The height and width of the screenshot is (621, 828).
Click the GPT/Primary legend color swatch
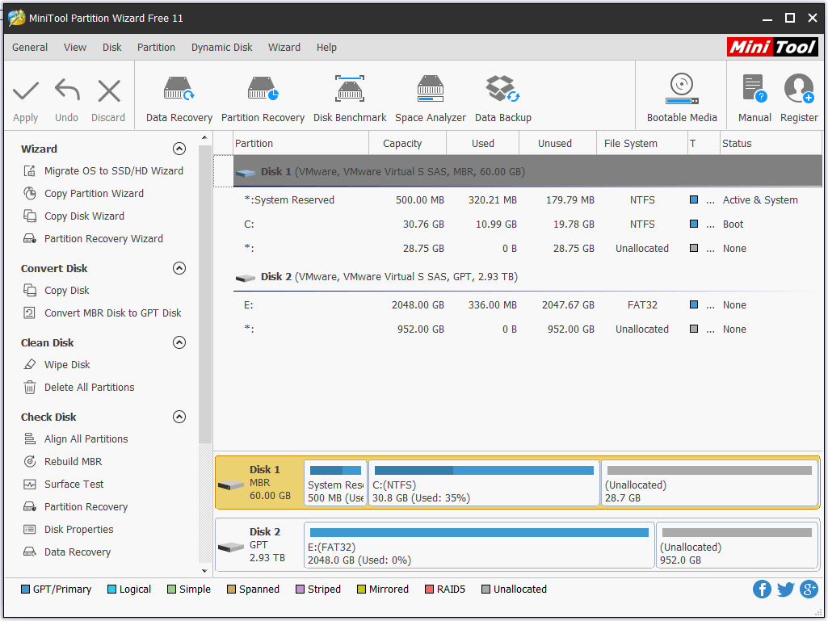25,590
